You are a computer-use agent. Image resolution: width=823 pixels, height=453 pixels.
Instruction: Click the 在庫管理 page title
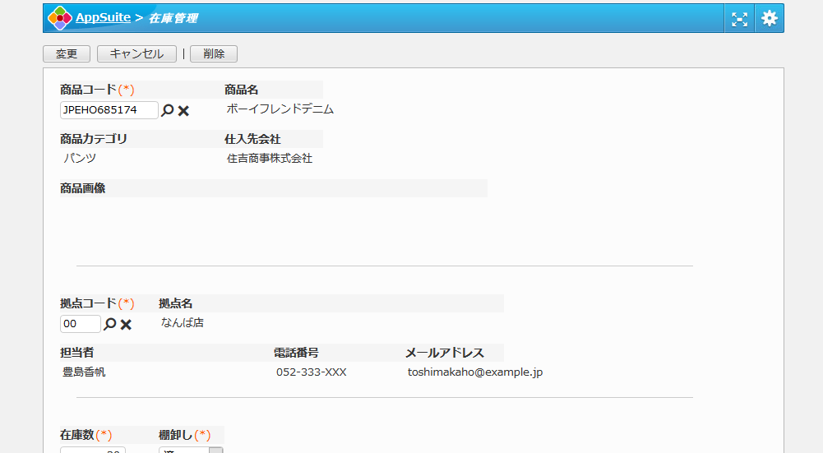coord(173,18)
